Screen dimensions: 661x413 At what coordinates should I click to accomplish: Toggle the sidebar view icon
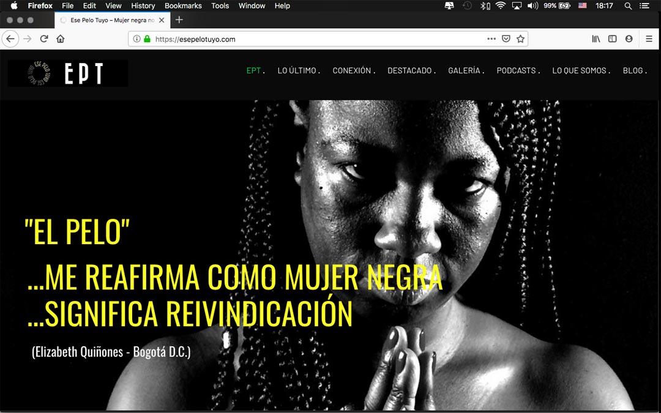click(612, 39)
